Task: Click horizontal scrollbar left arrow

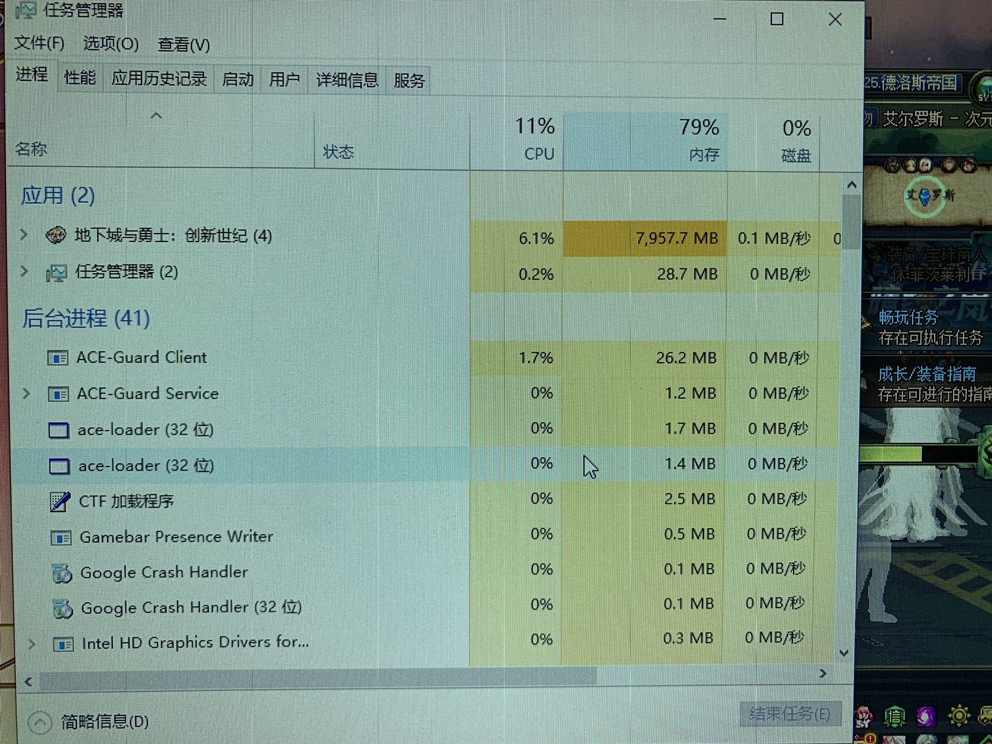Action: (28, 682)
